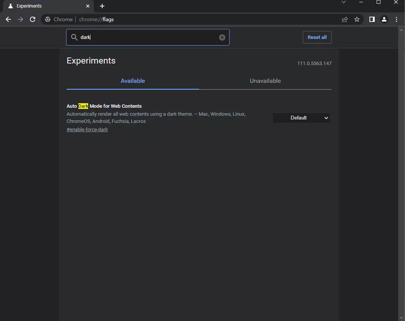Clear the flags search text

[222, 37]
